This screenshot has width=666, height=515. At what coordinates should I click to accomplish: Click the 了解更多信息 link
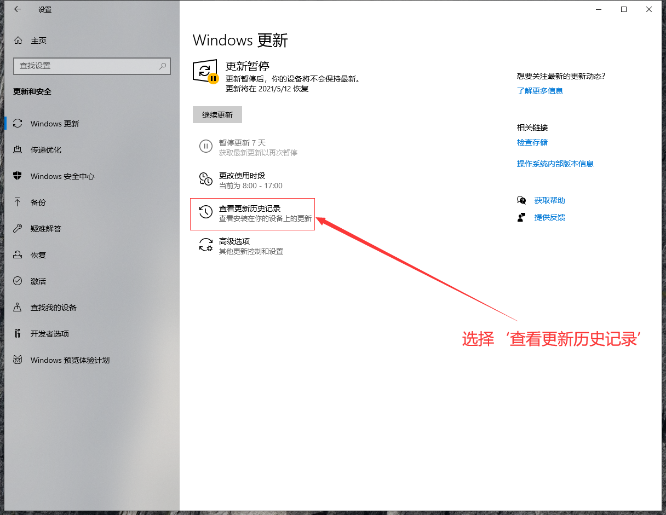pyautogui.click(x=540, y=91)
